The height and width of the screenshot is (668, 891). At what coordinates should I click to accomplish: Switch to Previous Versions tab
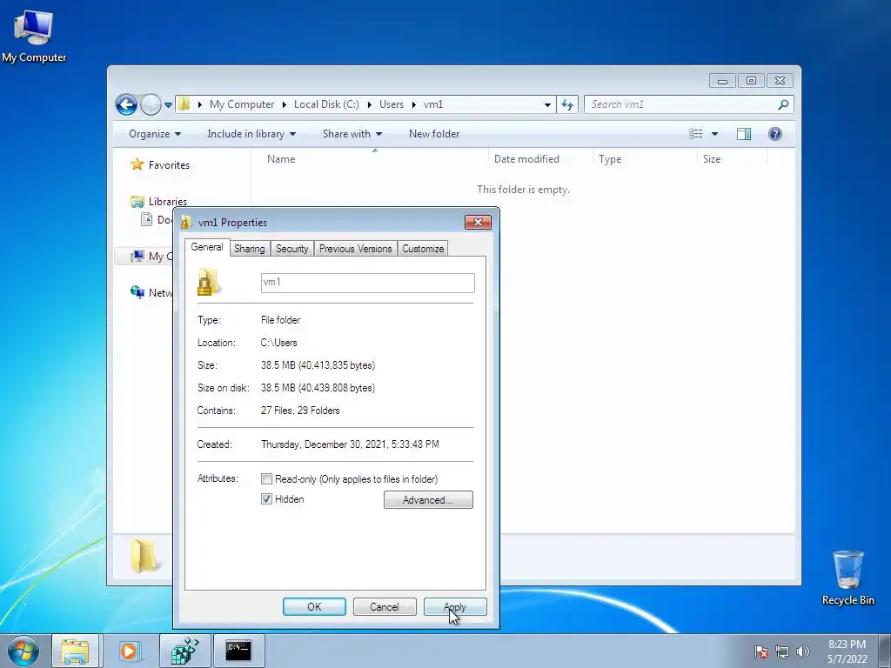pyautogui.click(x=356, y=249)
